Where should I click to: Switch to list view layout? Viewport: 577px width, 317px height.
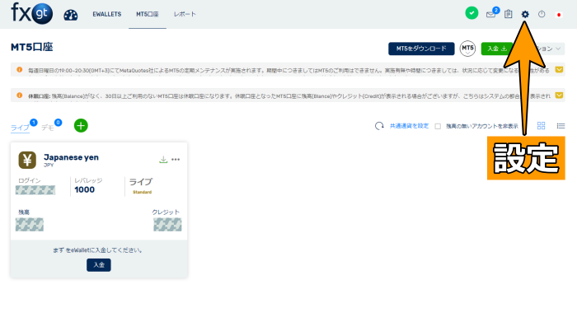point(561,126)
